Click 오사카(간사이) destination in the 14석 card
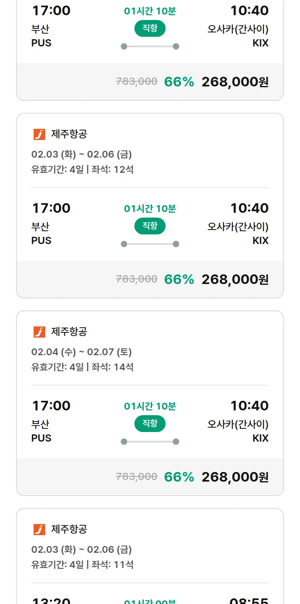 click(x=238, y=424)
